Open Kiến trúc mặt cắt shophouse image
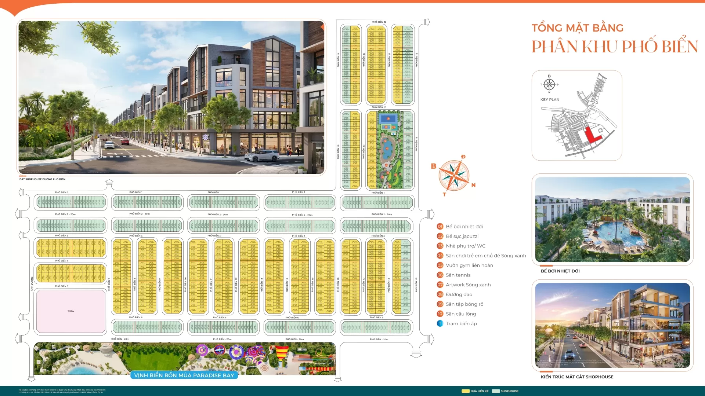Image resolution: width=705 pixels, height=396 pixels. click(612, 325)
